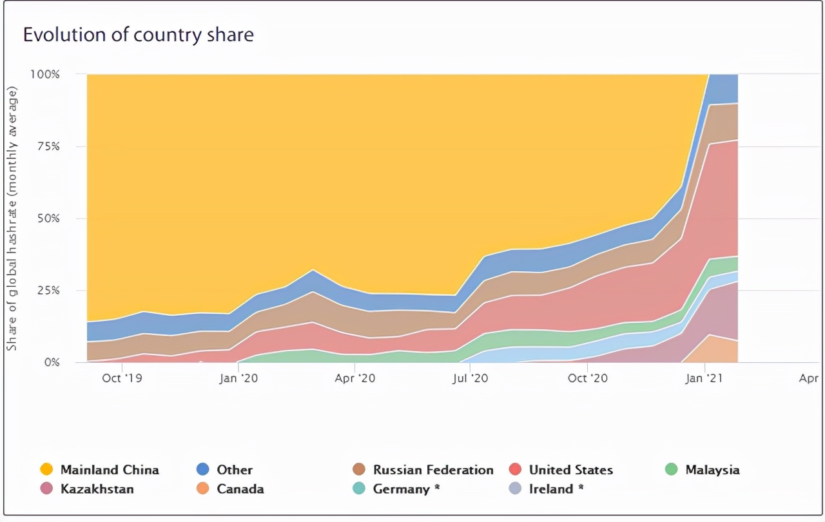Click the Oct '19 x-axis label

[121, 378]
